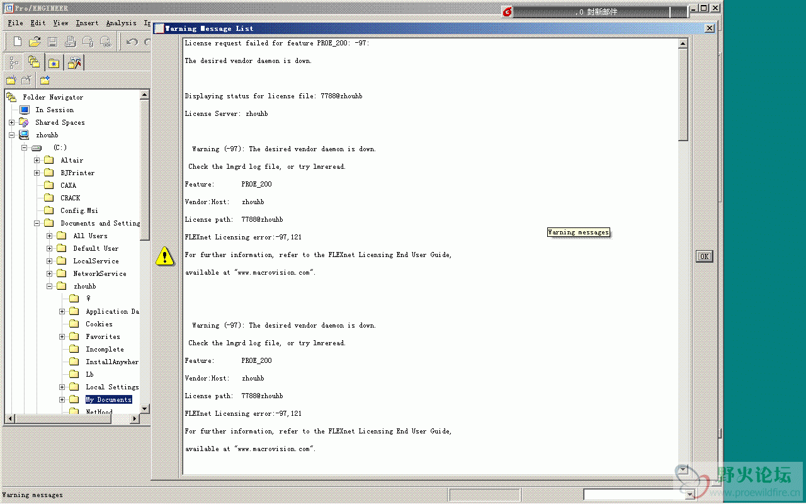Click the My Documents folder icon

[74, 399]
